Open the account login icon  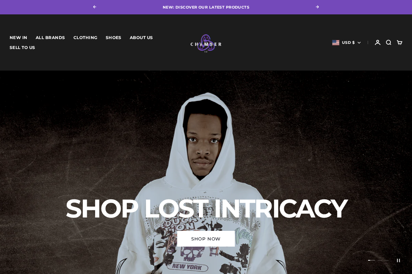378,42
